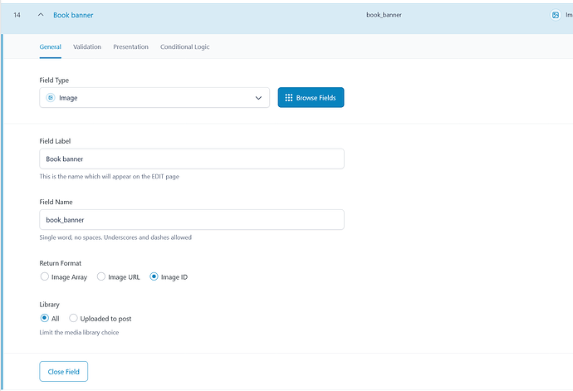The width and height of the screenshot is (573, 391).
Task: Click the Field Type dropdown arrow
Action: 258,98
